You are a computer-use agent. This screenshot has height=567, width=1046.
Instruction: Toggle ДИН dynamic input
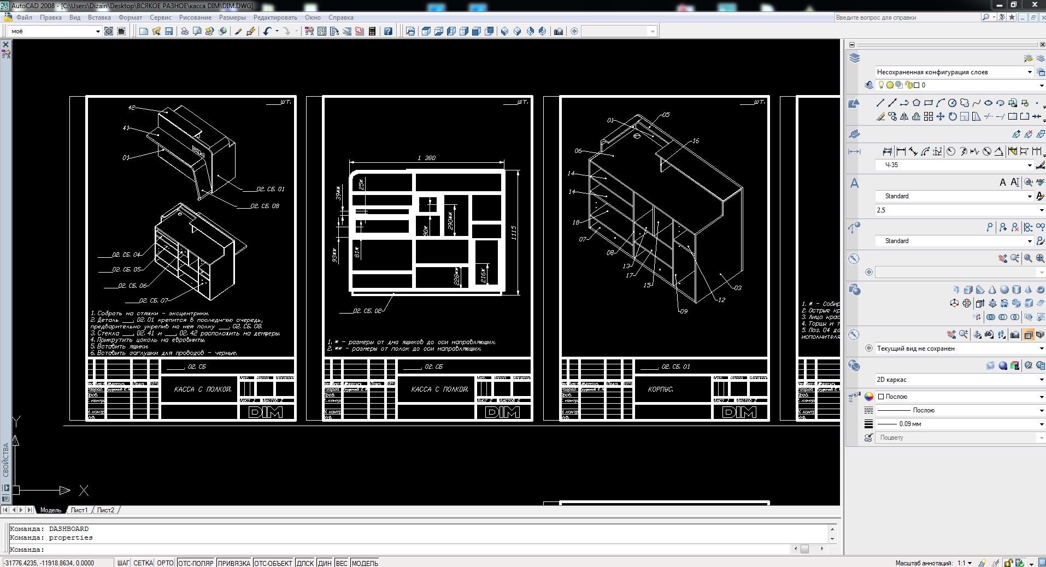[x=325, y=563]
